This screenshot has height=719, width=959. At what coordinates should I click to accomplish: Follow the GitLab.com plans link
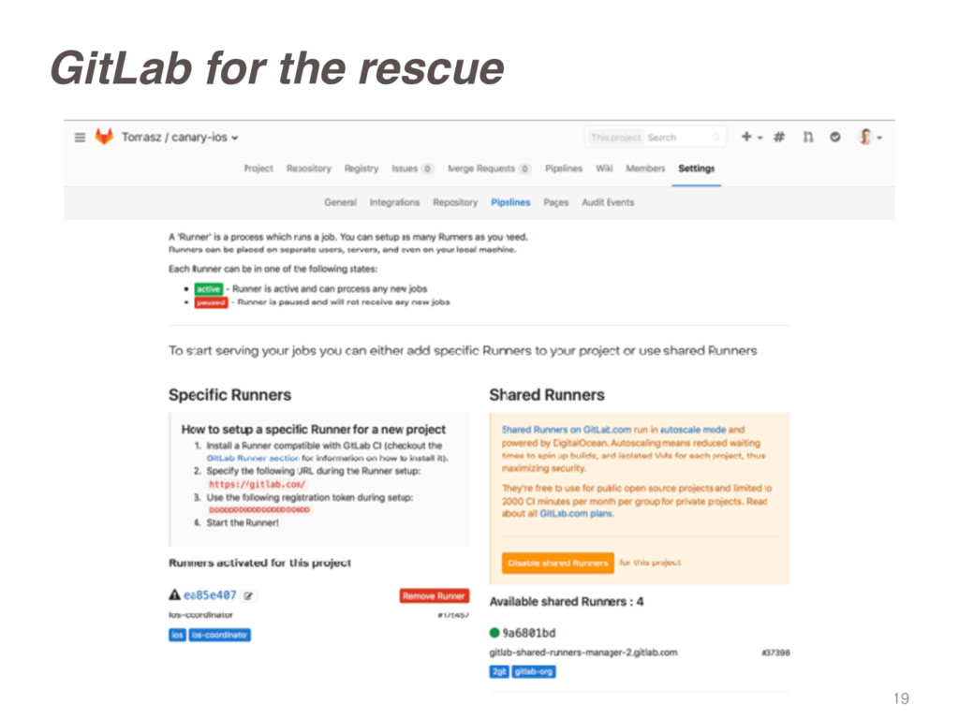coord(576,514)
